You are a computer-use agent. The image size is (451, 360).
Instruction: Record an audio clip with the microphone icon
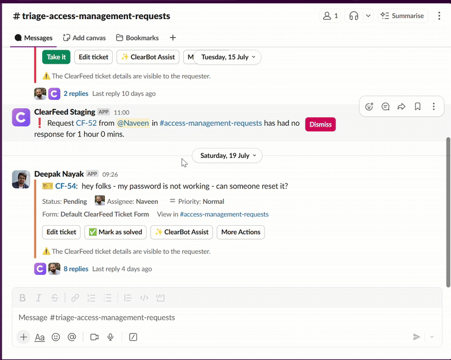click(x=110, y=337)
